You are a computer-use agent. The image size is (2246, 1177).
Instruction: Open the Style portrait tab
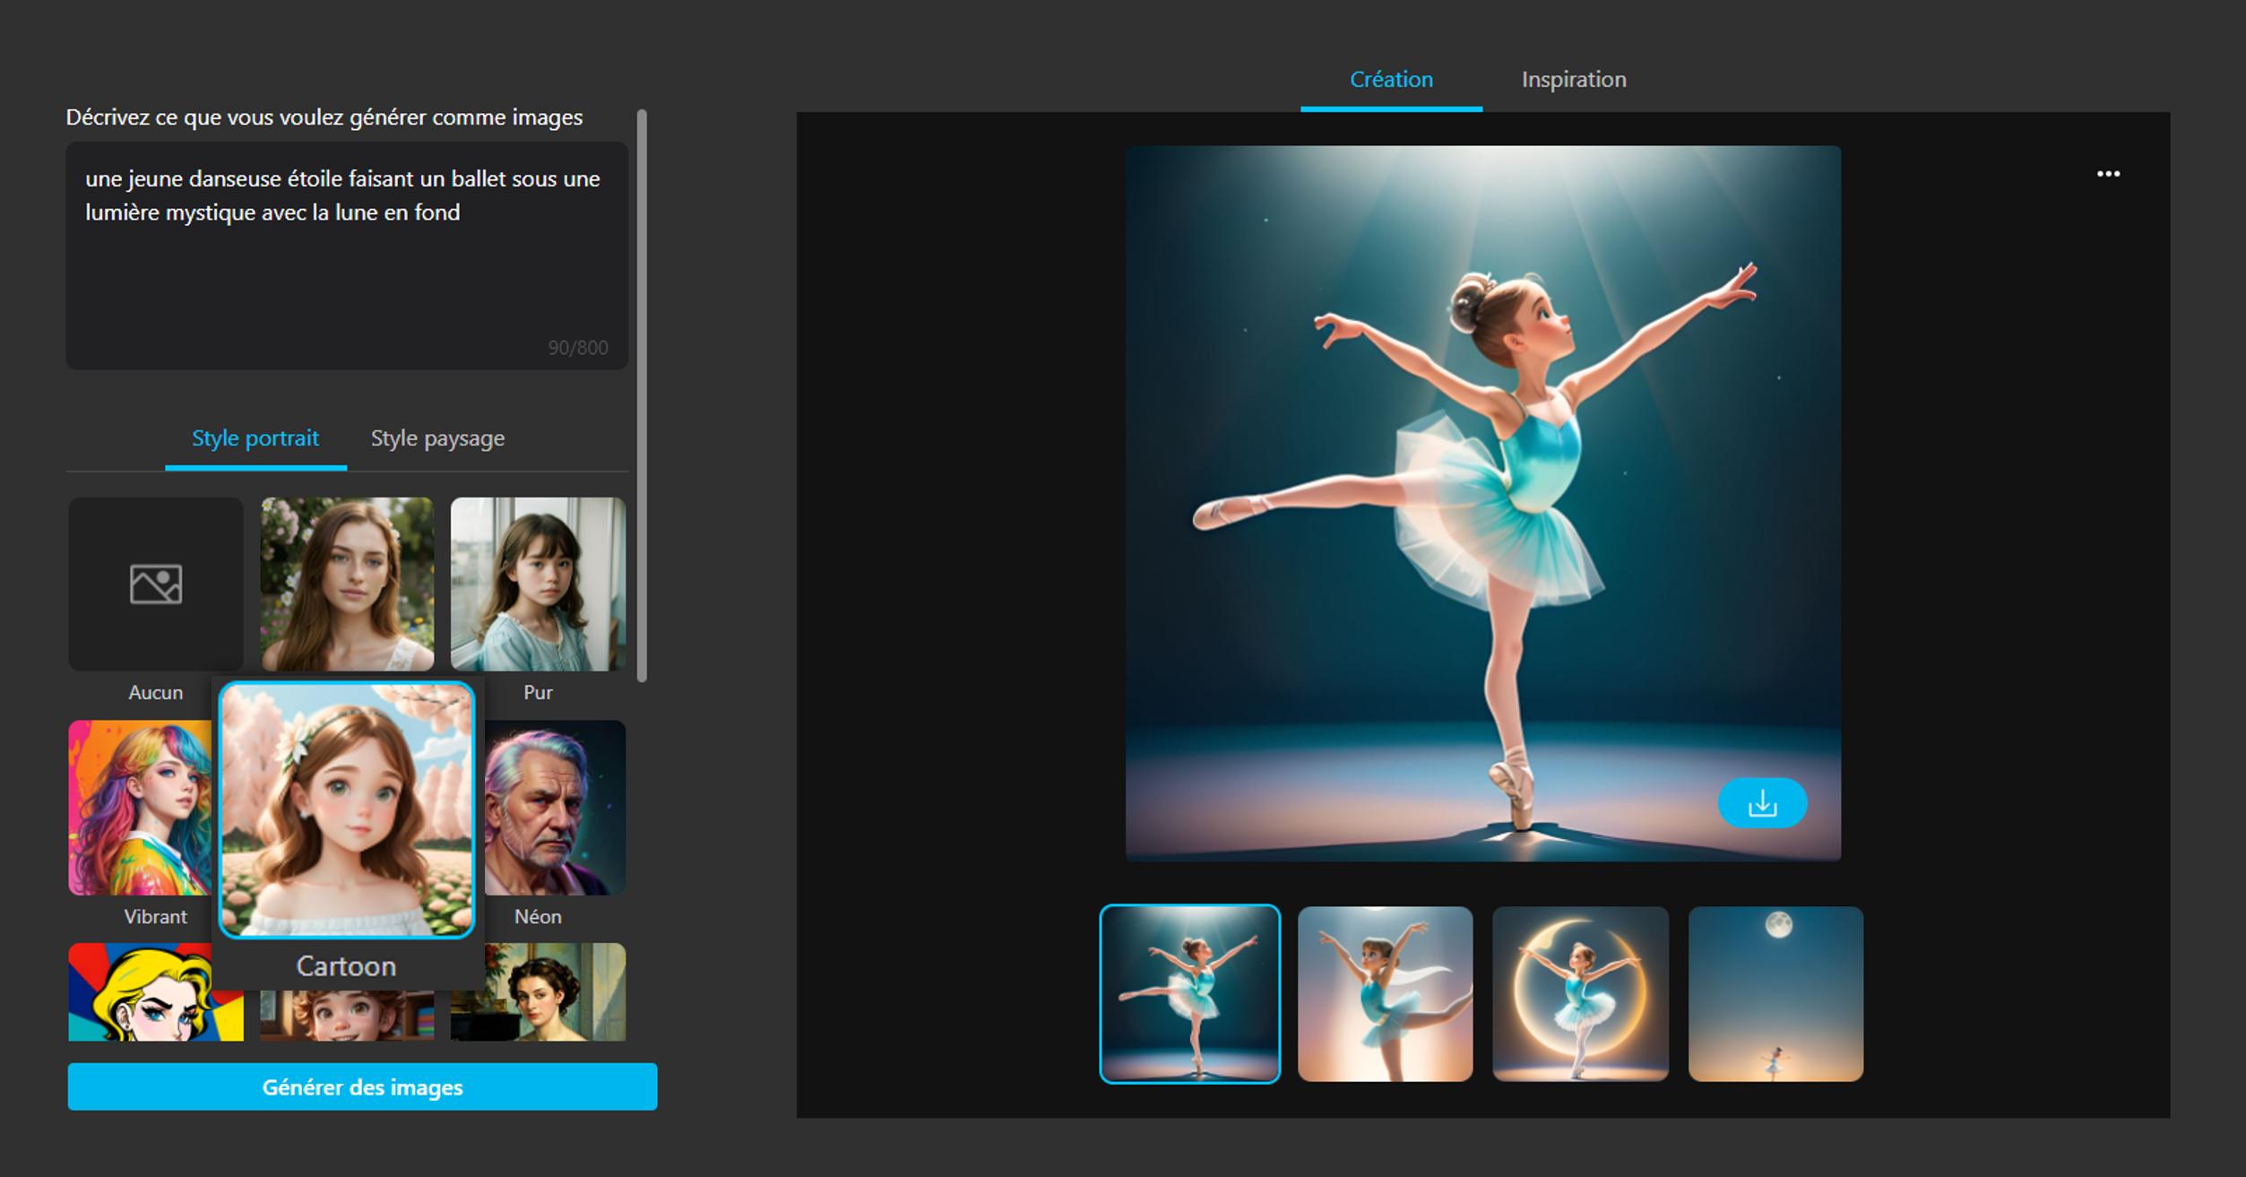pyautogui.click(x=255, y=438)
